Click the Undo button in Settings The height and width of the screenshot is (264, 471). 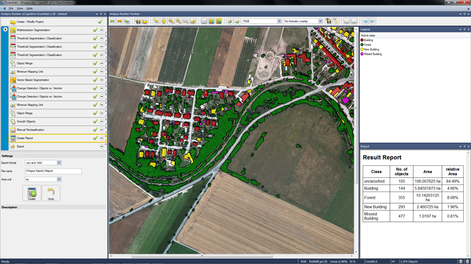(x=51, y=193)
